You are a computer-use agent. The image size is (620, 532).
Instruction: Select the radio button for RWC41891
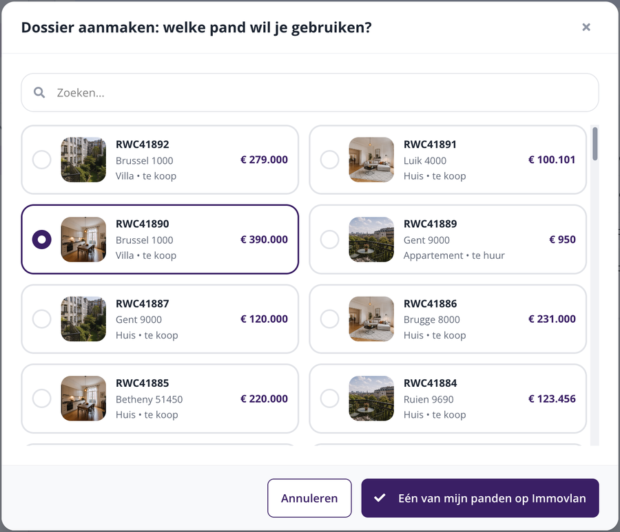click(x=329, y=160)
